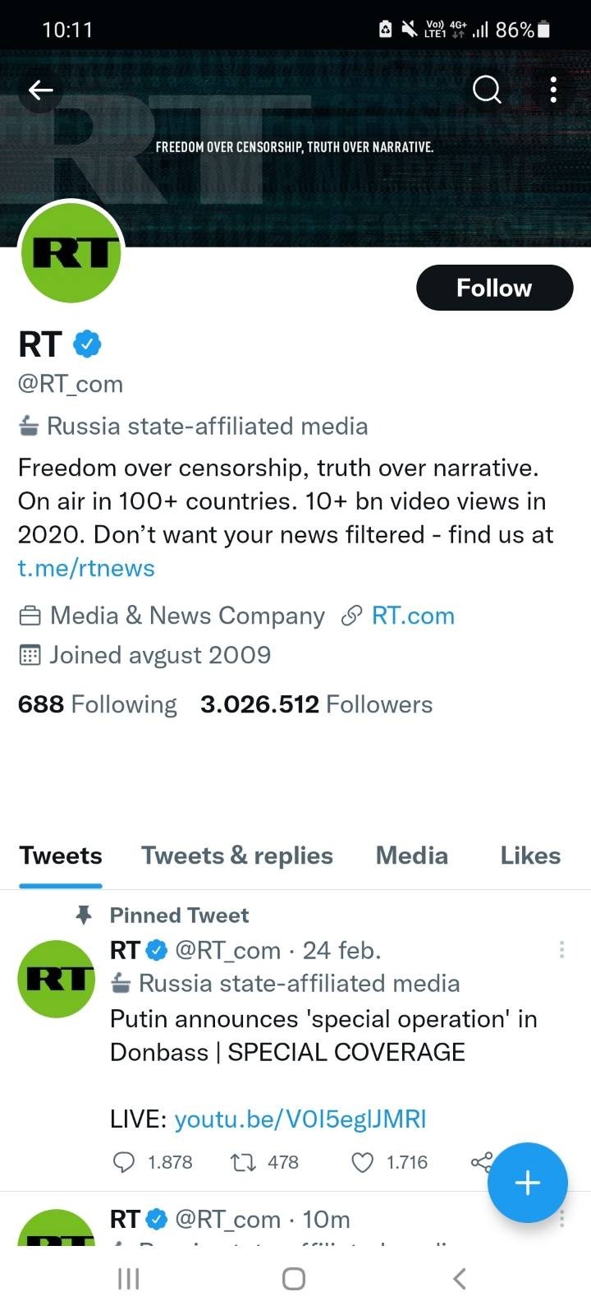Tap the verified badge next to RT
Screen dimensions: 591x1315
[86, 344]
